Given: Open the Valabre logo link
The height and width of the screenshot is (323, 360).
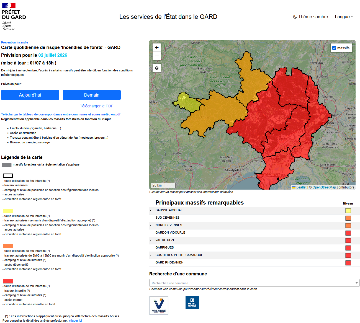Looking at the screenshot, I should point(159,305).
